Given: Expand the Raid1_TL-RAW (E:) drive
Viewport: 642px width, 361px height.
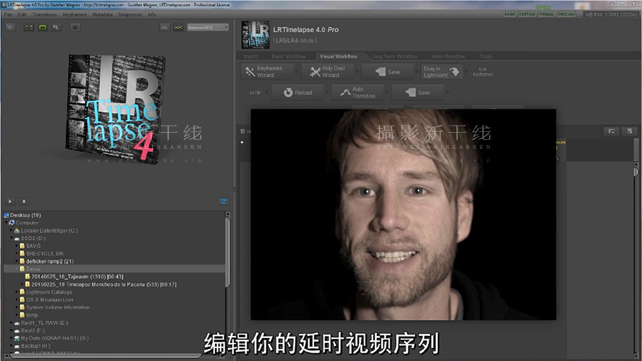Looking at the screenshot, I should pos(12,323).
